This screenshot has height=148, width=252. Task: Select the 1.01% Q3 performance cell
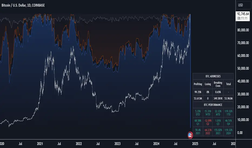[x=218, y=122]
